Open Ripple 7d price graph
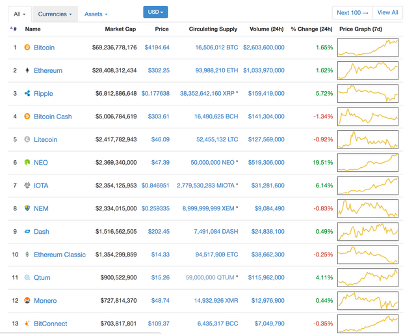 click(368, 94)
